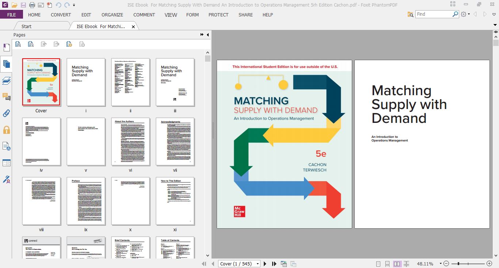Select the Preface page thumbnail ix
The width and height of the screenshot is (499, 268).
[x=86, y=201]
